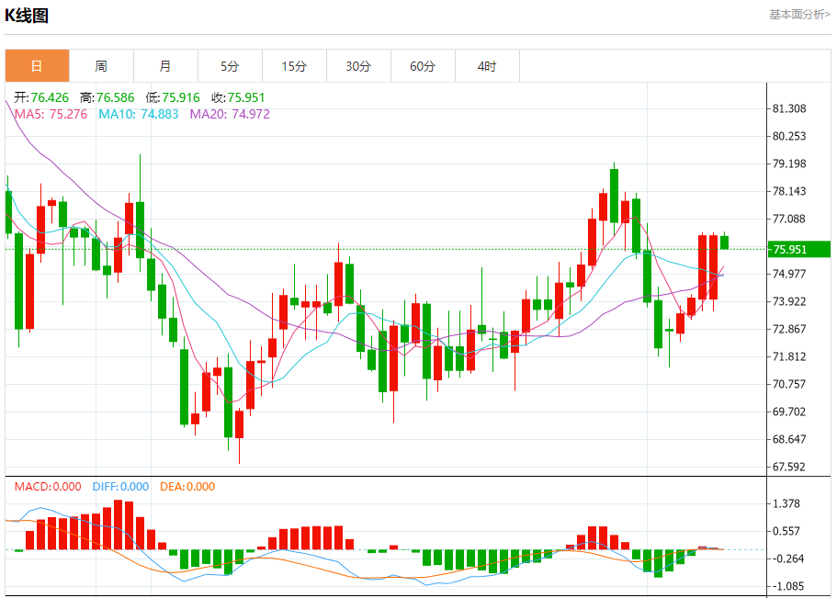The width and height of the screenshot is (837, 598).
Task: Click the tallest red MACD histogram bar
Action: tap(118, 525)
